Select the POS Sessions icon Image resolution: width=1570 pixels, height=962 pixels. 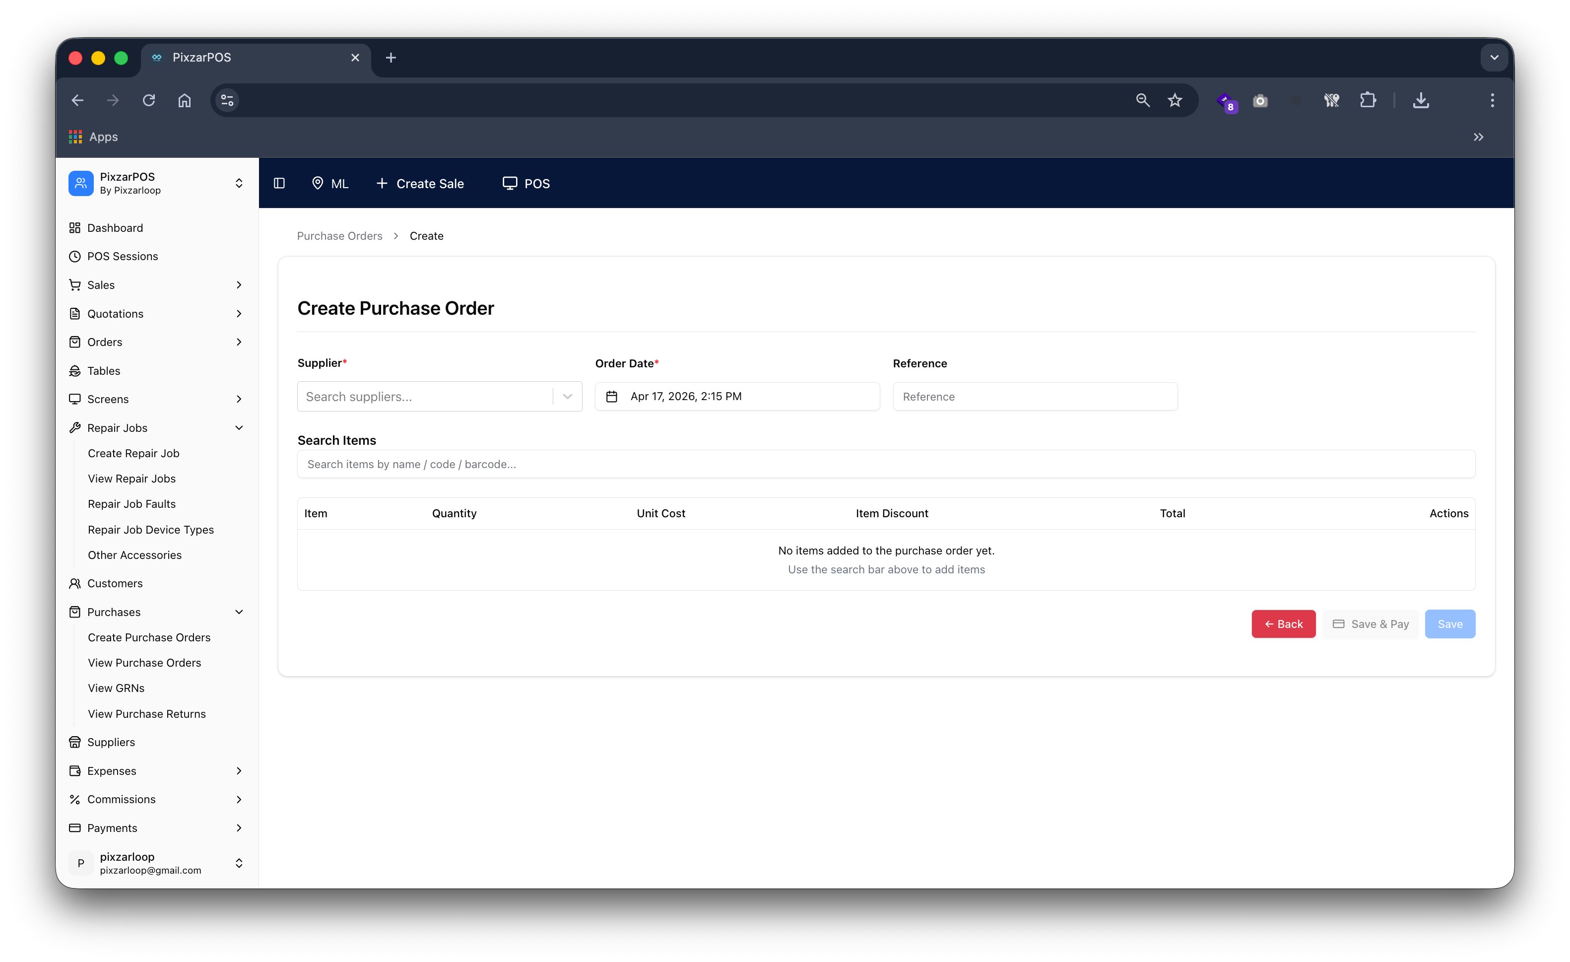click(x=75, y=256)
